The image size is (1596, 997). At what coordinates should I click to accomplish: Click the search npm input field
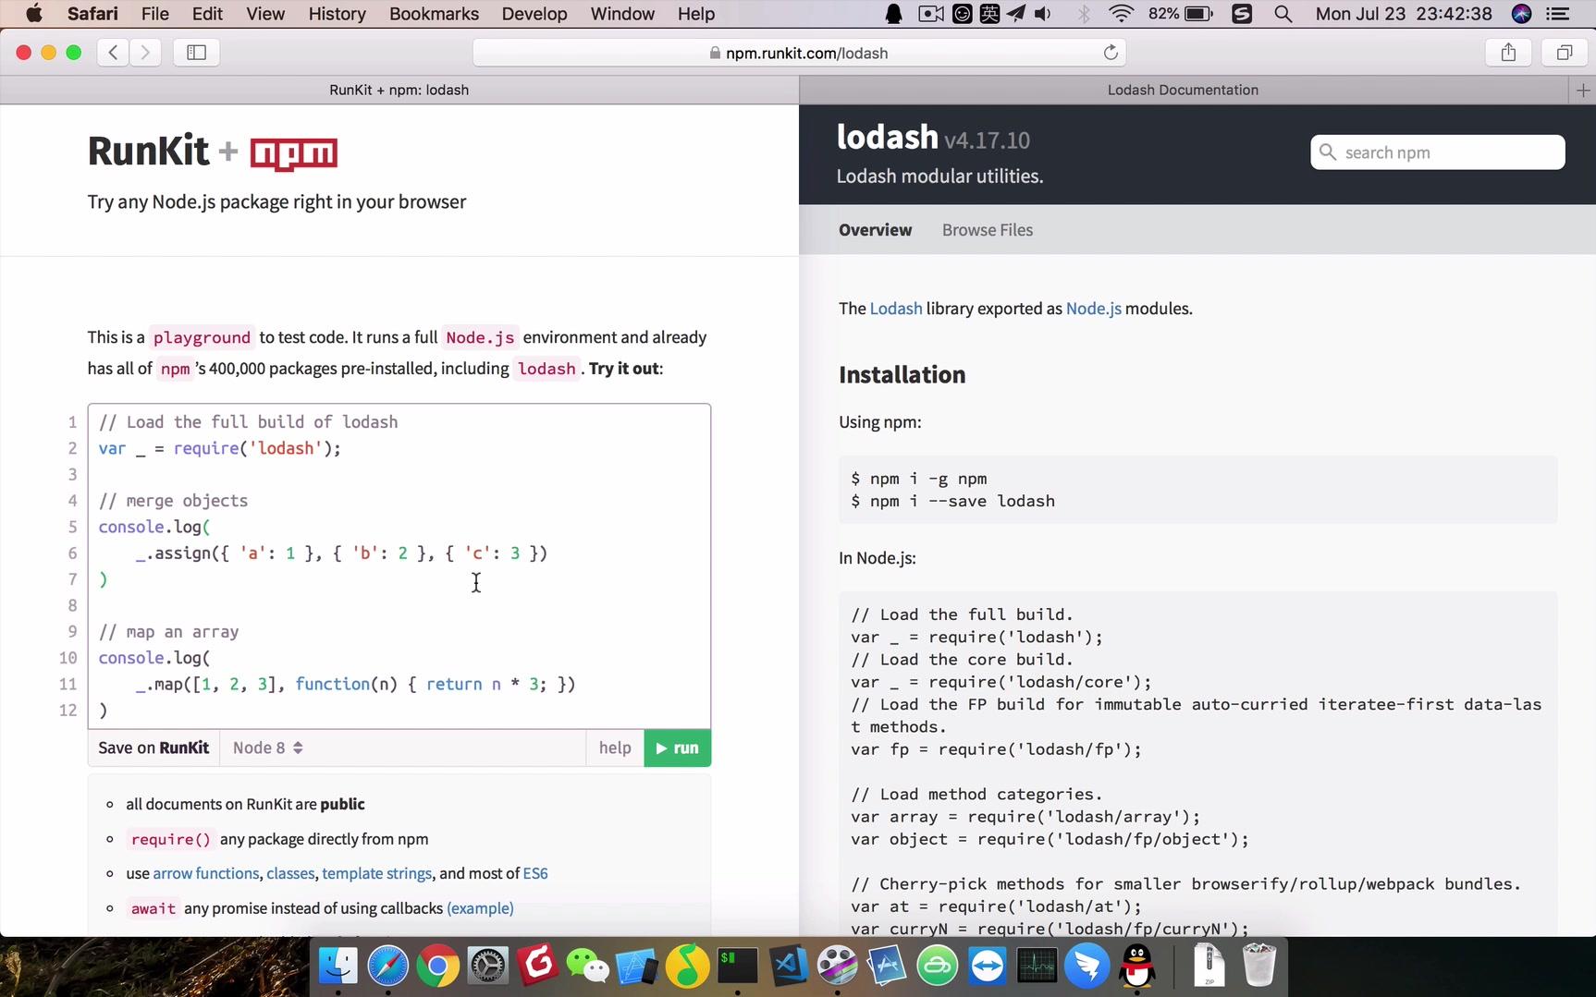[1438, 152]
